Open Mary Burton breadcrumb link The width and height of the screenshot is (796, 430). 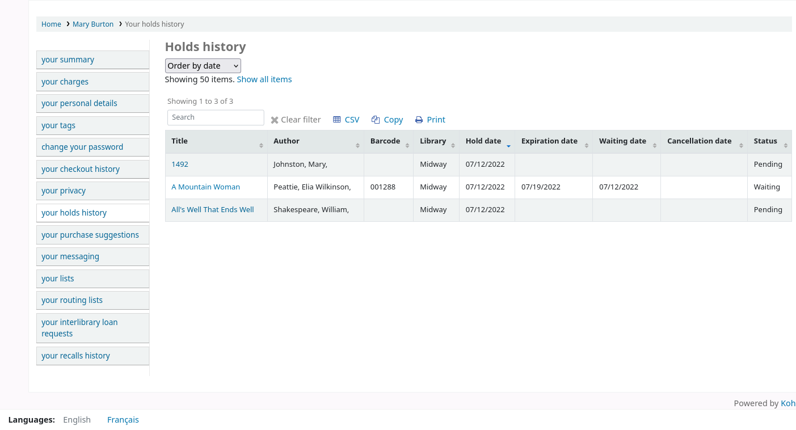pos(93,24)
